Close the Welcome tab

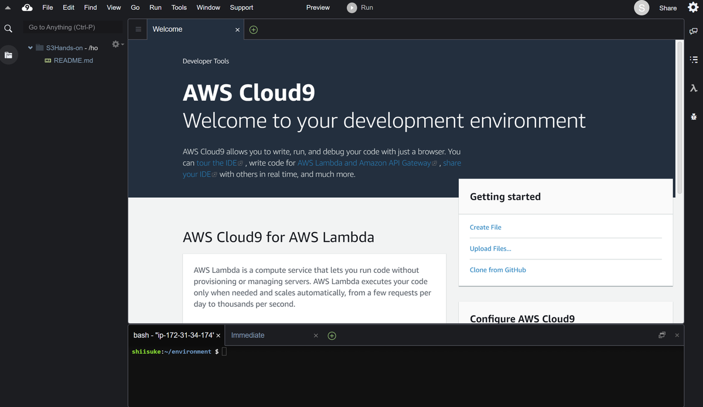(x=237, y=30)
